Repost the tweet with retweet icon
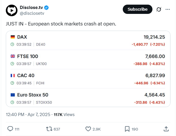 (49, 129)
